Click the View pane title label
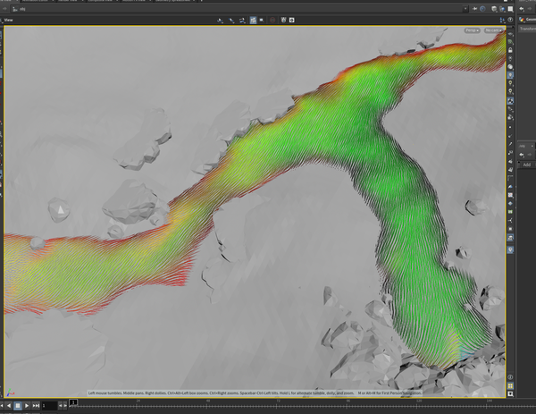This screenshot has height=414, width=536. click(x=10, y=19)
